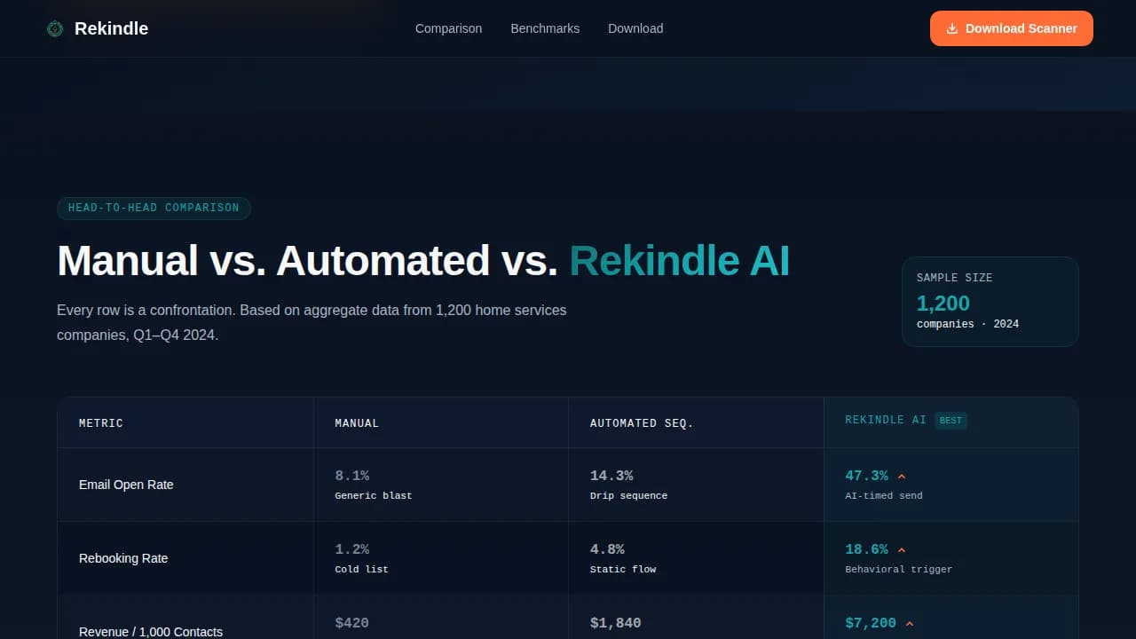Image resolution: width=1136 pixels, height=639 pixels.
Task: Open the Comparison nav item
Action: tap(448, 28)
